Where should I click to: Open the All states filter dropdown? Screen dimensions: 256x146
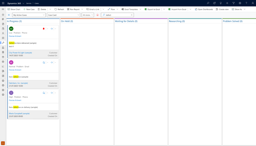coord(87,15)
